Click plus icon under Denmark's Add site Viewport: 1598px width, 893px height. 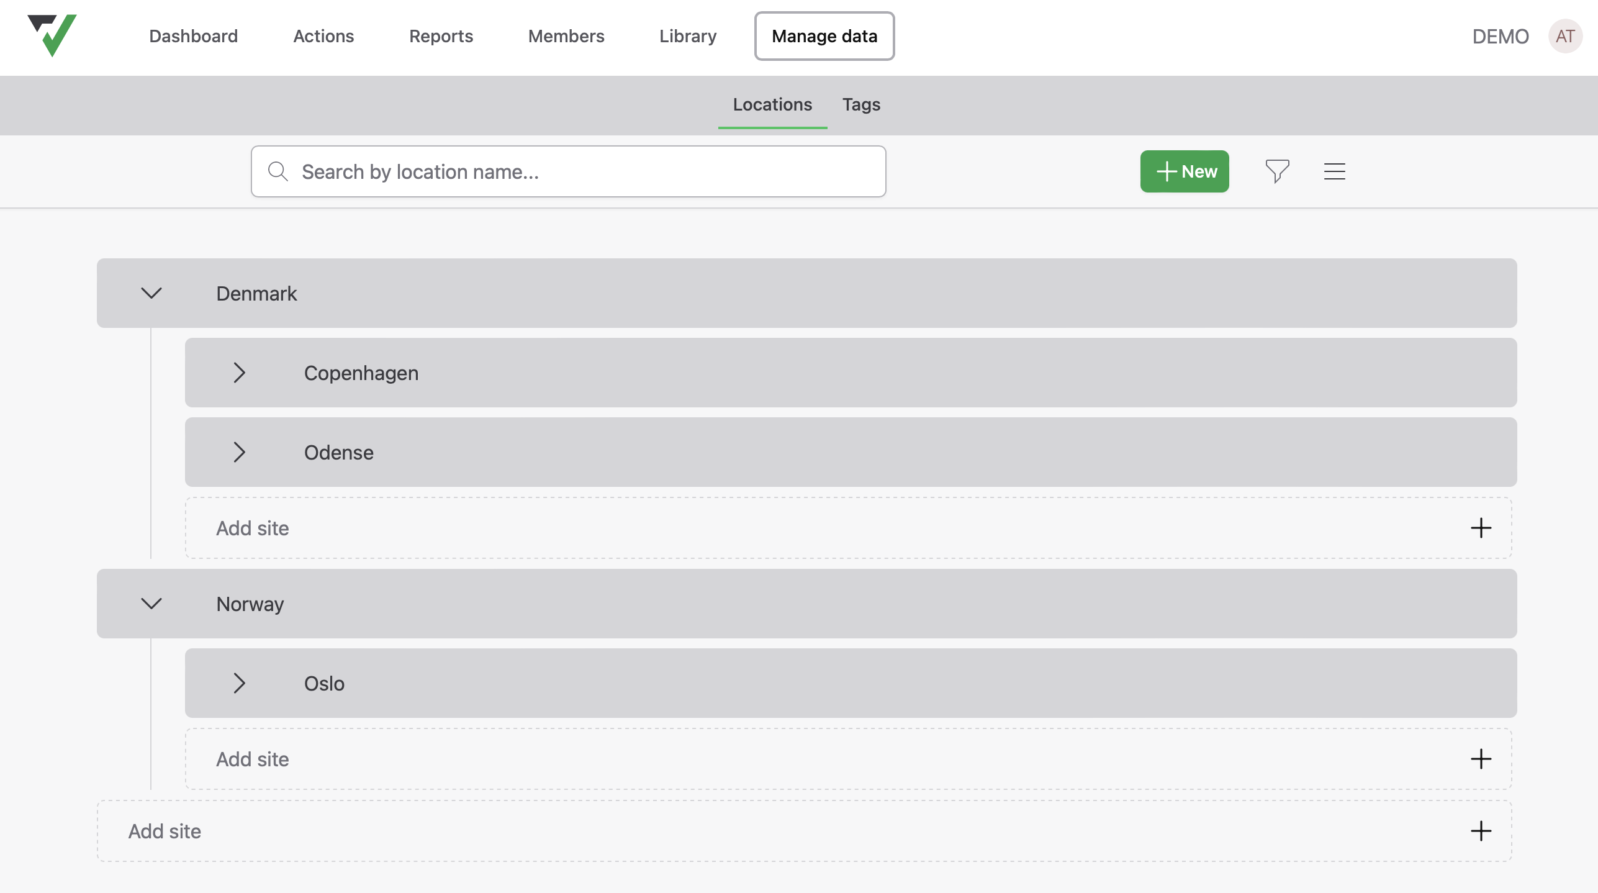tap(1481, 528)
